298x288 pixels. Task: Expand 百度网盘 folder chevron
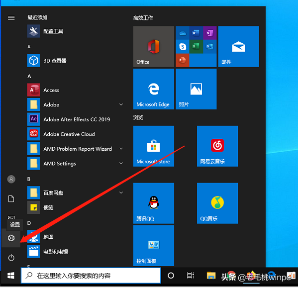click(121, 192)
